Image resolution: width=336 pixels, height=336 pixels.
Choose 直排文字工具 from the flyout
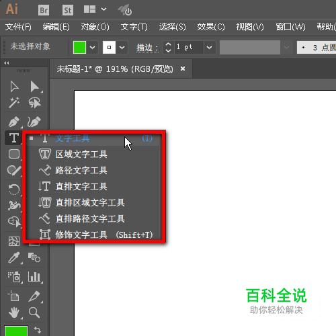click(x=93, y=186)
